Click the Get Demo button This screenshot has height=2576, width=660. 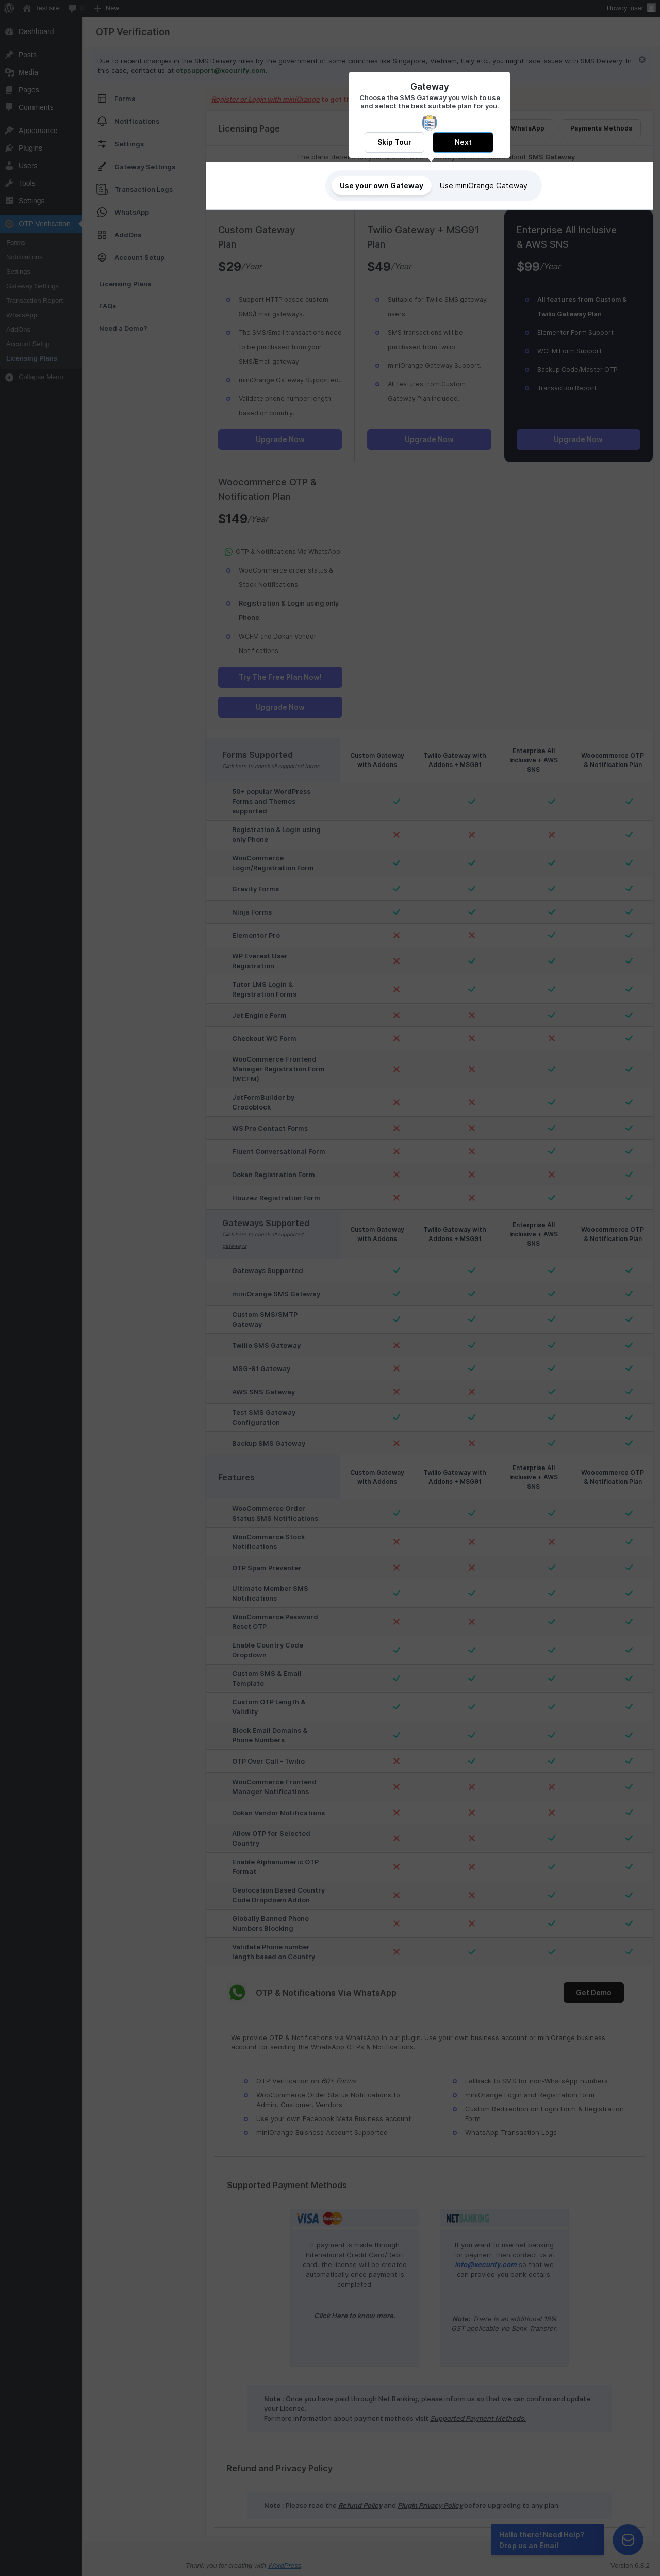[594, 1992]
